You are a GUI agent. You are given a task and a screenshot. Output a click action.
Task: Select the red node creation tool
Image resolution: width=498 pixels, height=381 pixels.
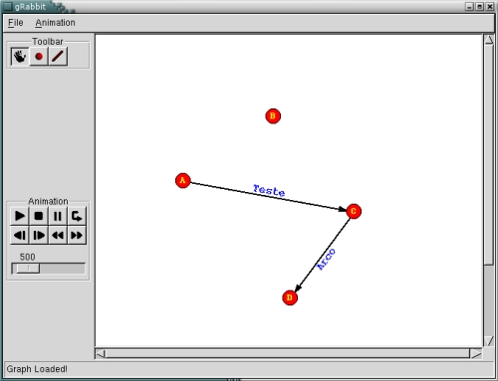pyautogui.click(x=39, y=57)
